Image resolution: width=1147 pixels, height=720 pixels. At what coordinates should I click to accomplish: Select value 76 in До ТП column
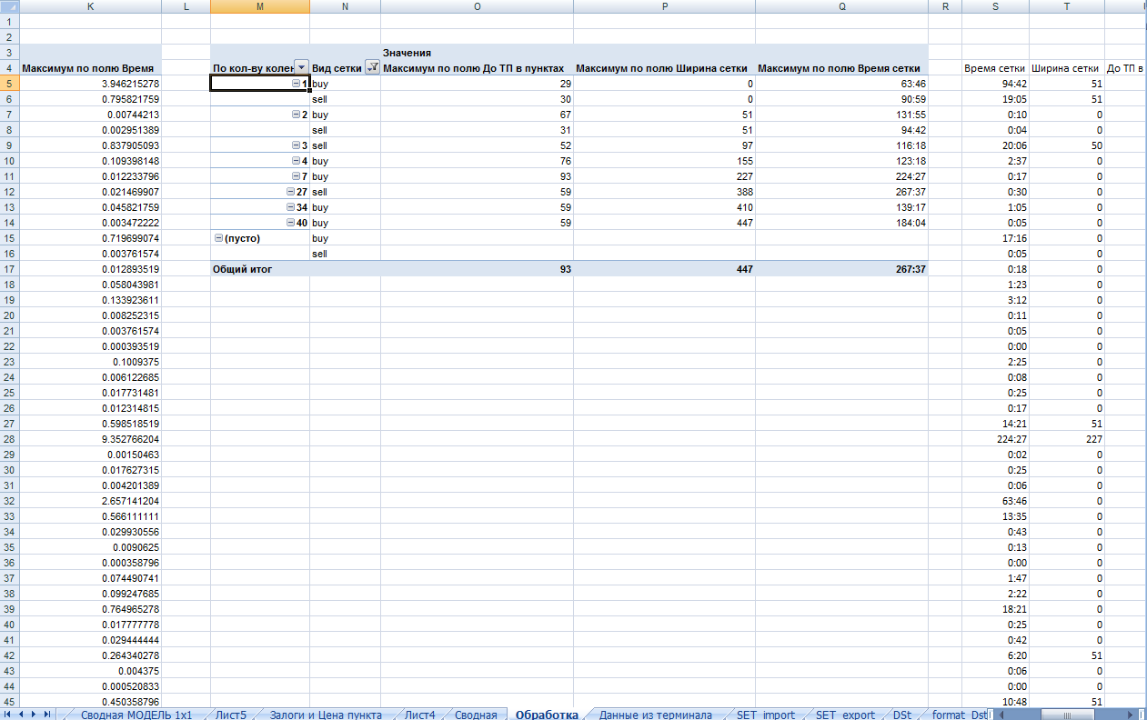pos(478,161)
